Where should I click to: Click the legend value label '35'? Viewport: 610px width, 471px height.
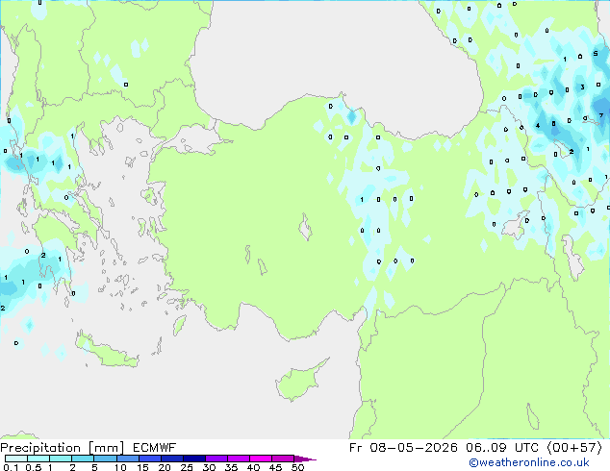pos(231,467)
